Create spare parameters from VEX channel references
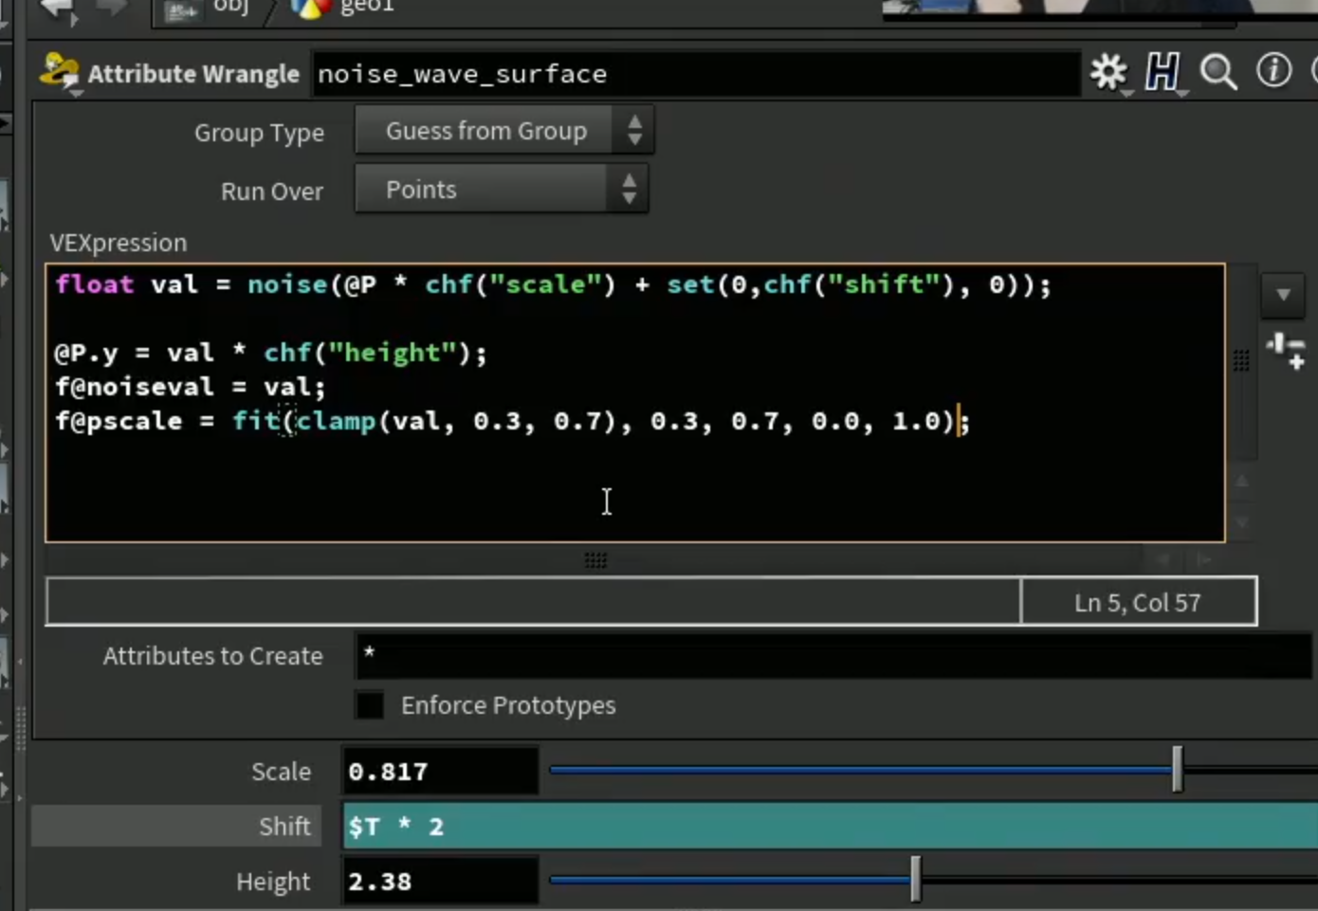Viewport: 1318px width, 911px height. [x=1286, y=350]
